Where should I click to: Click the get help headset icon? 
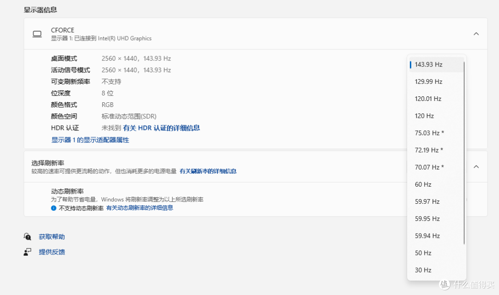click(27, 236)
